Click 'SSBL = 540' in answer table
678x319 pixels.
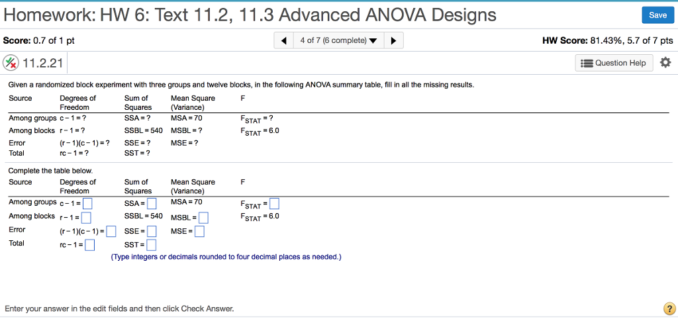coord(143,216)
